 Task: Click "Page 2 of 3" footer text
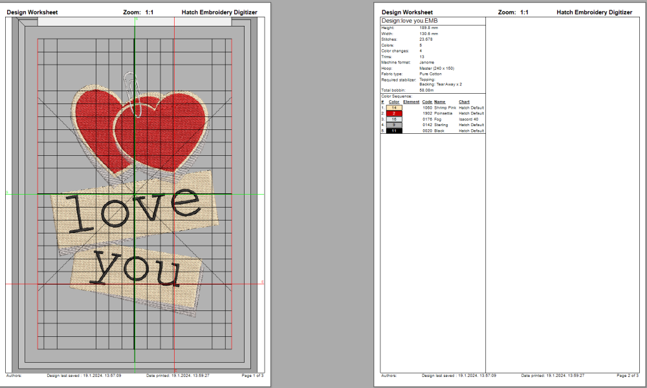coord(627,376)
